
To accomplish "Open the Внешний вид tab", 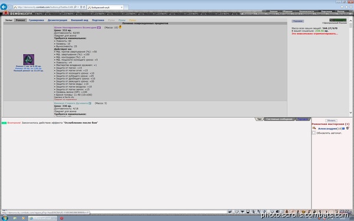I will point(80,20).
